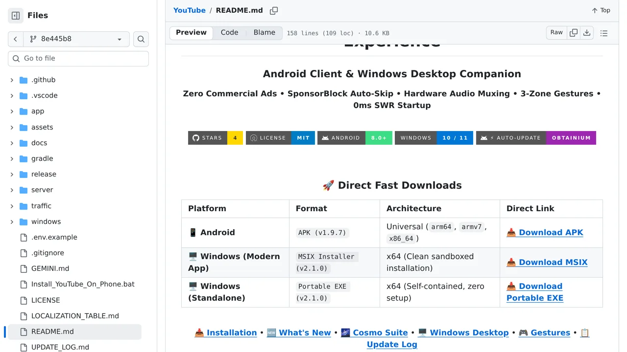Open the Gestures link
Image resolution: width=627 pixels, height=352 pixels.
tap(544, 332)
